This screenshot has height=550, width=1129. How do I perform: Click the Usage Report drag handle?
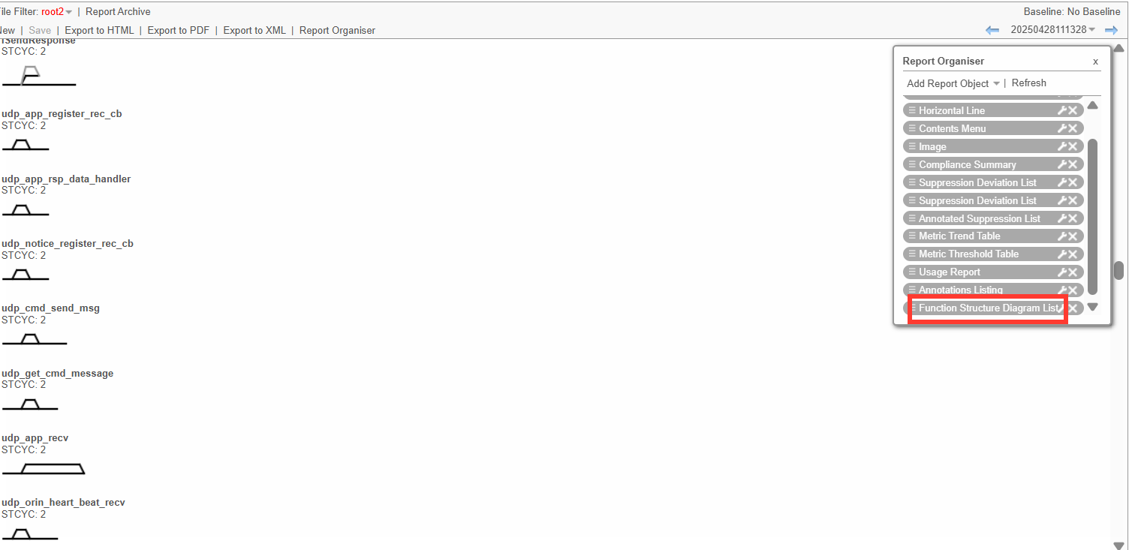(x=912, y=272)
